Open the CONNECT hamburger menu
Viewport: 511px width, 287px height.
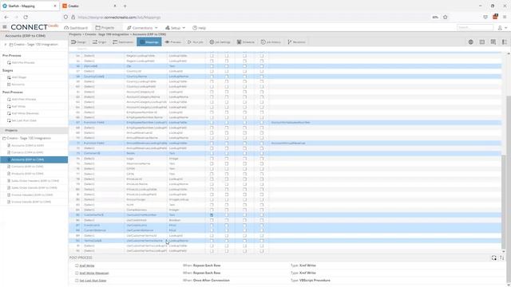point(5,27)
